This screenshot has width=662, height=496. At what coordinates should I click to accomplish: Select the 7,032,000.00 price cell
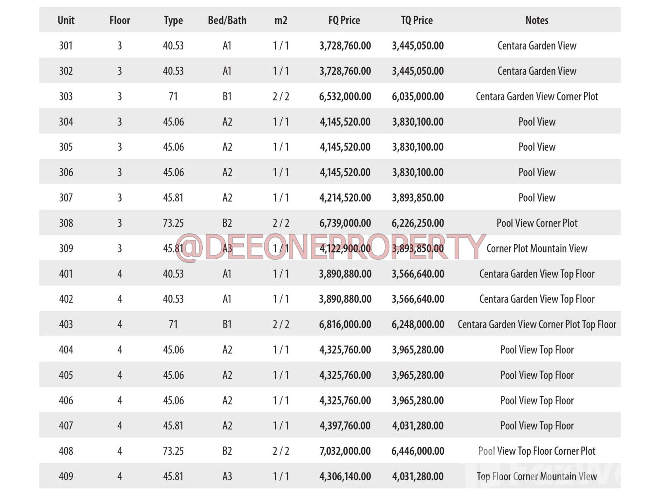(x=345, y=451)
